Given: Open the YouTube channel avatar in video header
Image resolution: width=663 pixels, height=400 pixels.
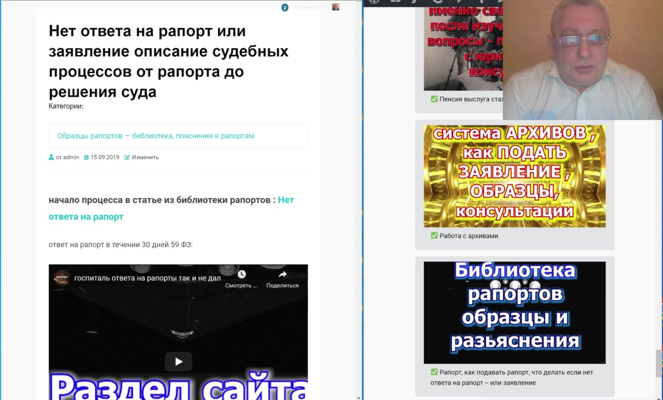Looking at the screenshot, I should [61, 278].
